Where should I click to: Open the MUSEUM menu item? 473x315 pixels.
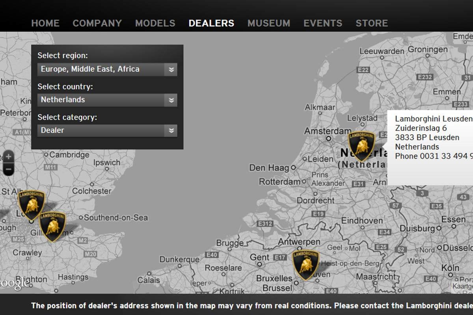coord(269,23)
